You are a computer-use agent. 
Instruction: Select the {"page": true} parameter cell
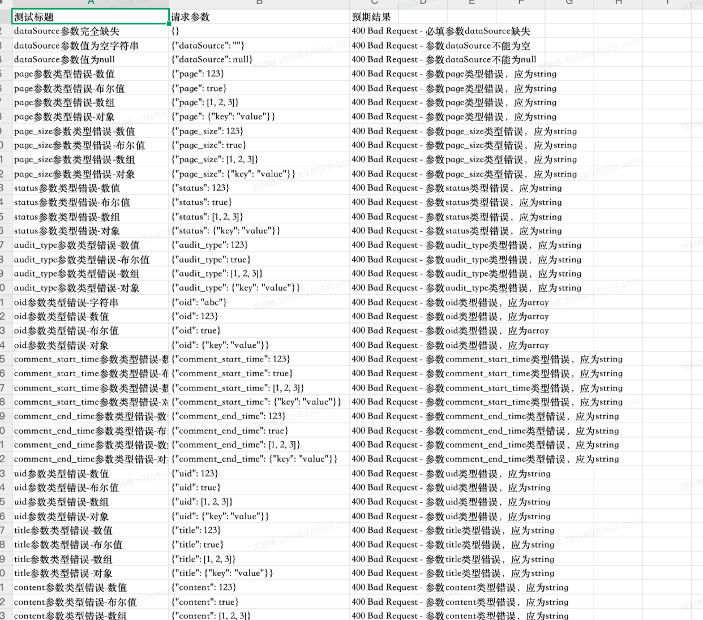coord(259,88)
